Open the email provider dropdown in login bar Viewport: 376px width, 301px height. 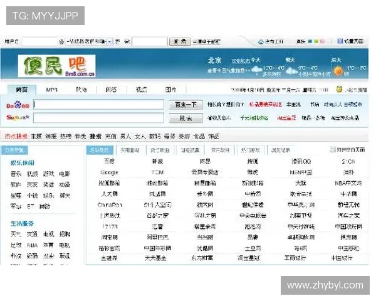click(x=89, y=41)
